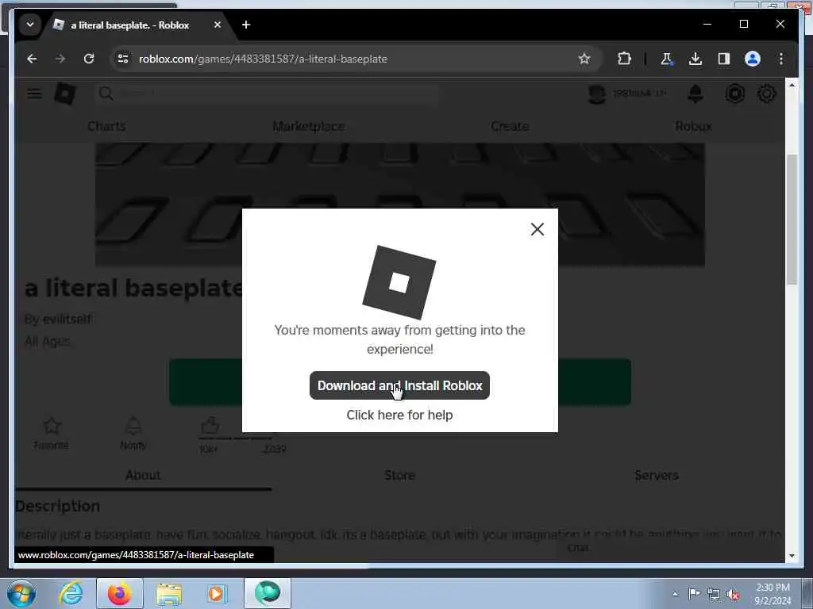Reload the Roblox page
The height and width of the screenshot is (609, 813).
tap(89, 59)
